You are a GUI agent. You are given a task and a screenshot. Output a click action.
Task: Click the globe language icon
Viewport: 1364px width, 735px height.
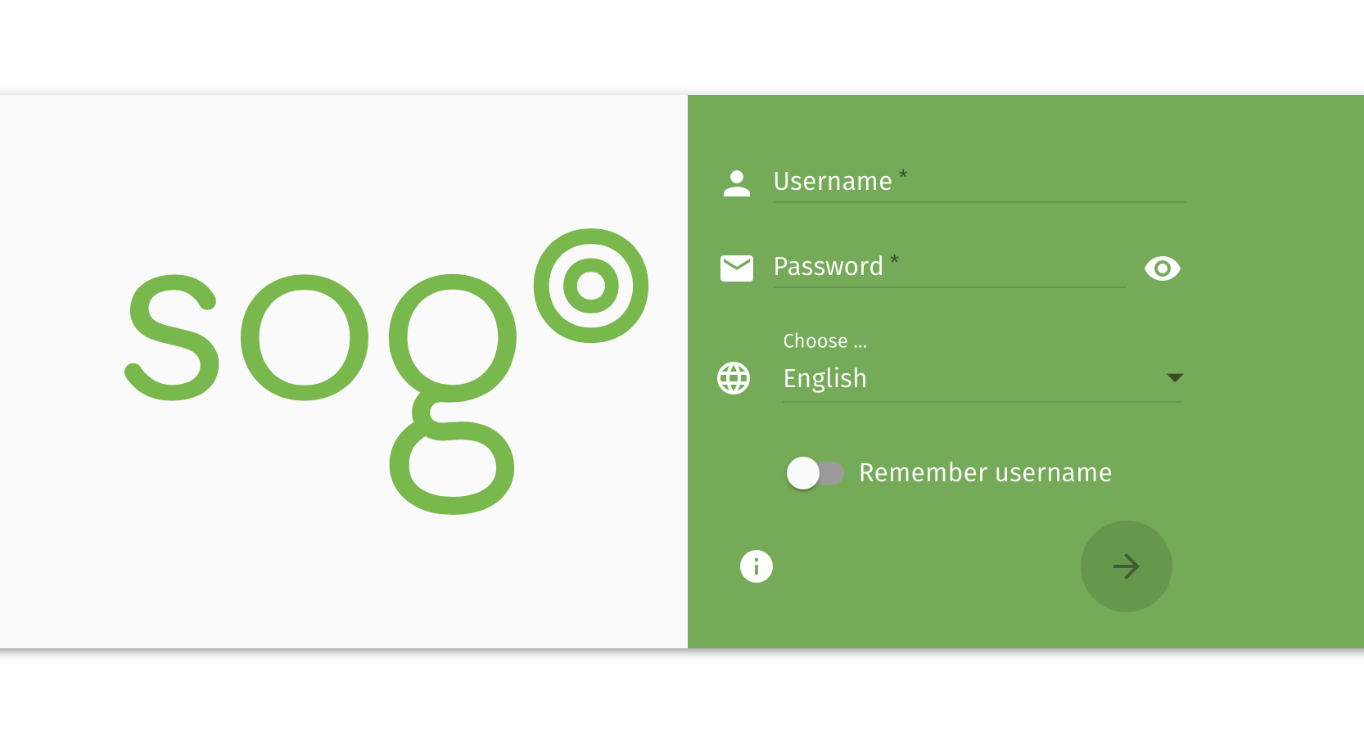pyautogui.click(x=734, y=378)
